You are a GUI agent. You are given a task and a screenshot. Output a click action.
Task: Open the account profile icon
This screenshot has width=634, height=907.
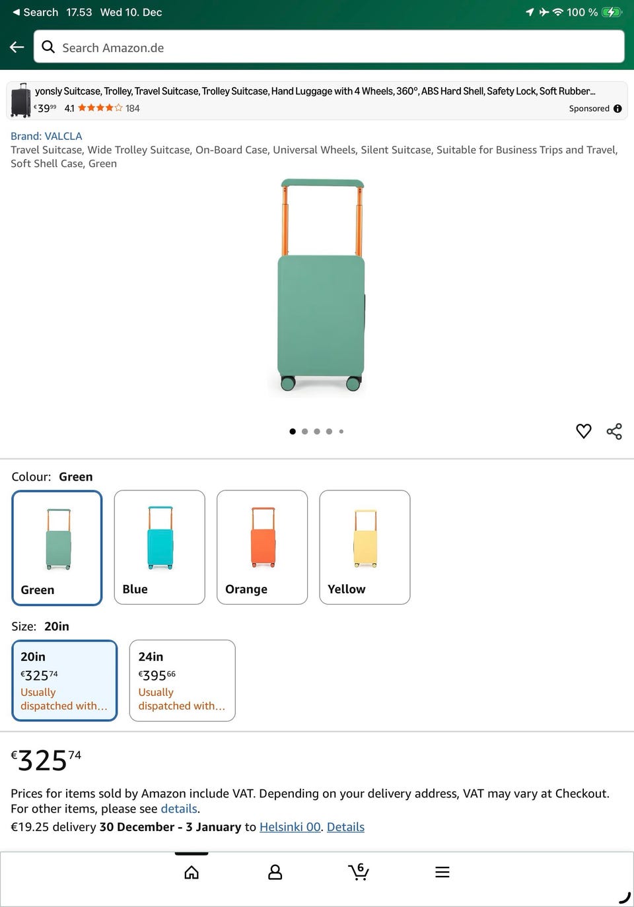pyautogui.click(x=275, y=873)
